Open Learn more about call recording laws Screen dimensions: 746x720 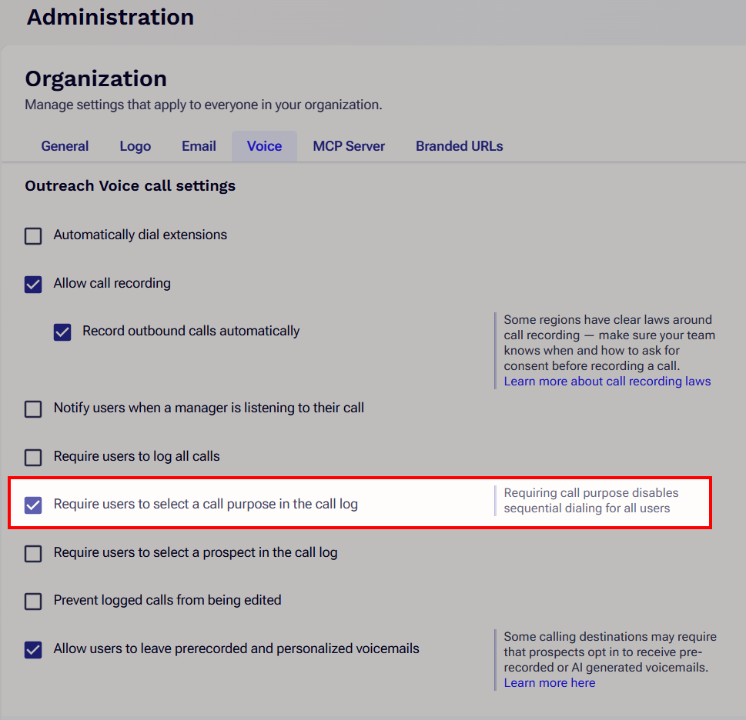click(x=607, y=381)
